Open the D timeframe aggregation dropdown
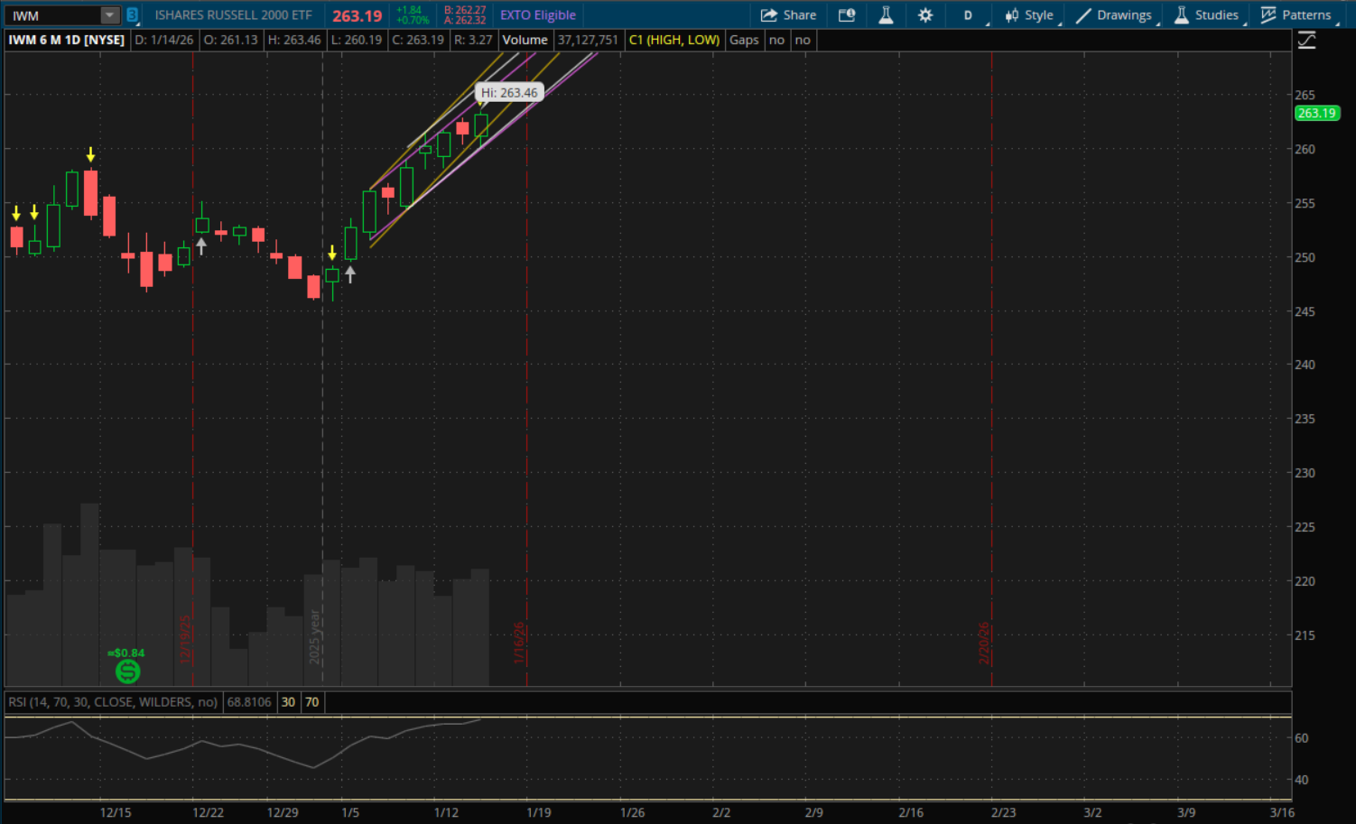Viewport: 1356px width, 824px height. click(969, 15)
